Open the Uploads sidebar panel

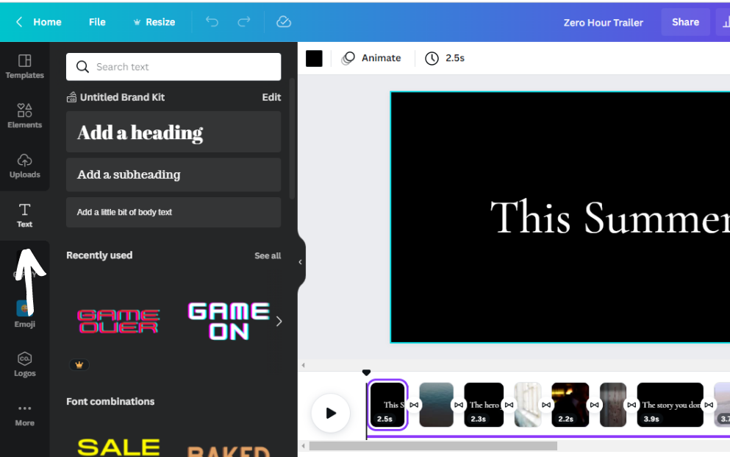(24, 166)
